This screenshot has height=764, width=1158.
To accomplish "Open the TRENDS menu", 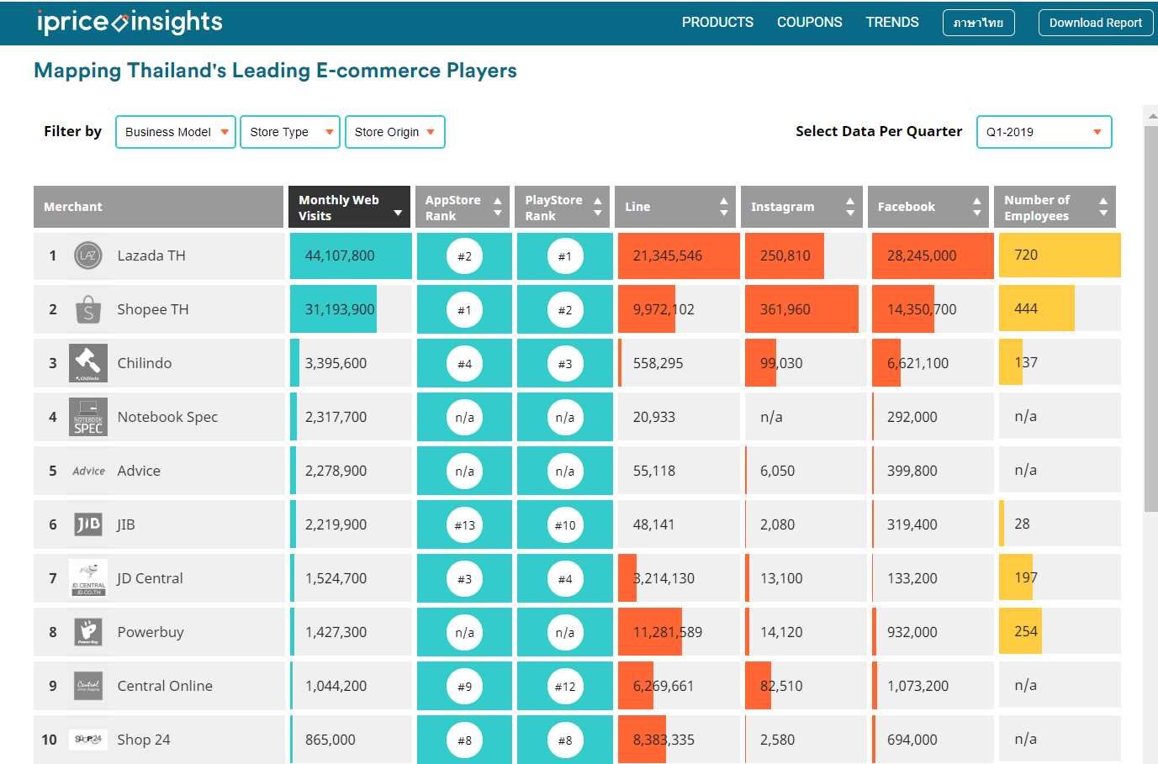I will coord(892,23).
